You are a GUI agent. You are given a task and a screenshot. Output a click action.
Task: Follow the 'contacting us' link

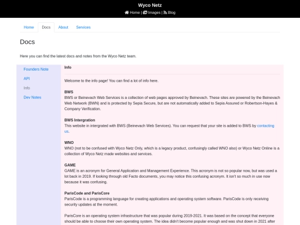tap(266, 126)
